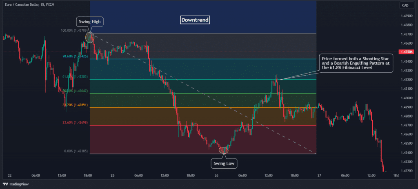
Task: Click date 27 on the time axis
Action: [x=319, y=176]
